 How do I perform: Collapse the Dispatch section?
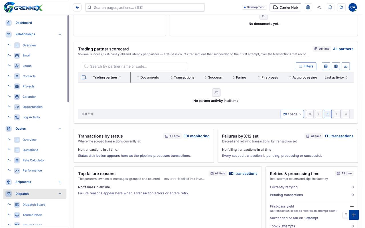[x=60, y=194]
